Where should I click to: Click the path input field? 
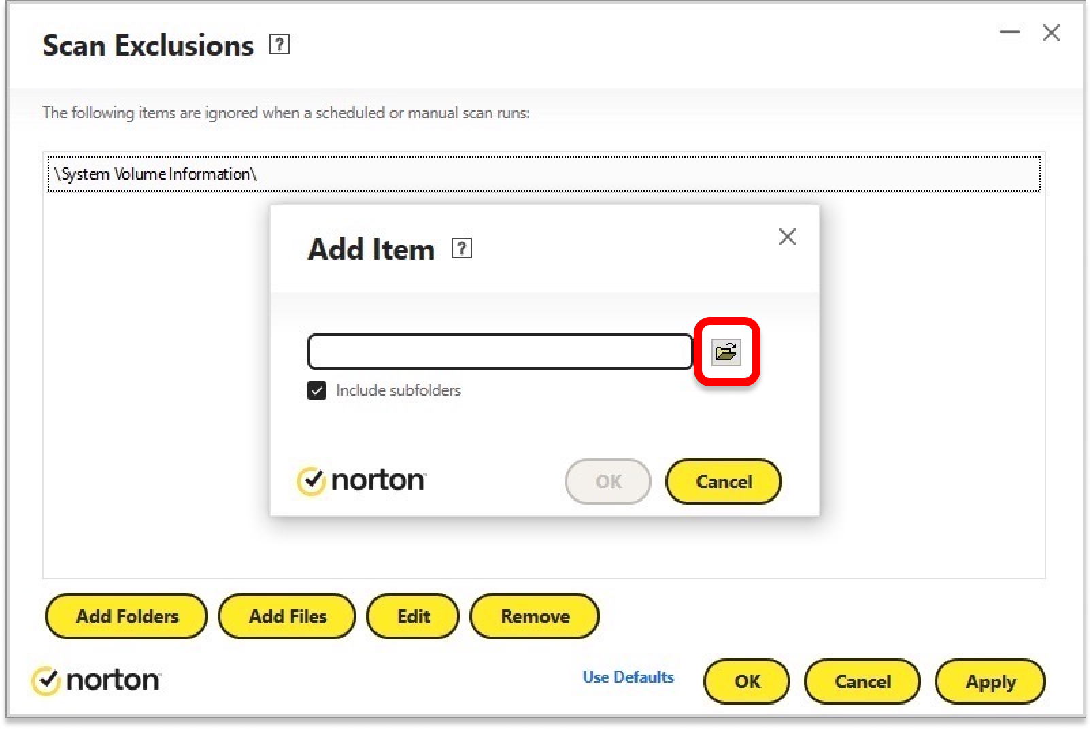pos(500,352)
